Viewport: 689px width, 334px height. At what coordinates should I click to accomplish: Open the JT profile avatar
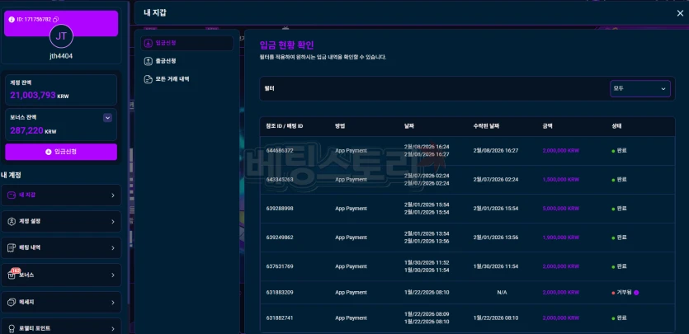(x=61, y=36)
